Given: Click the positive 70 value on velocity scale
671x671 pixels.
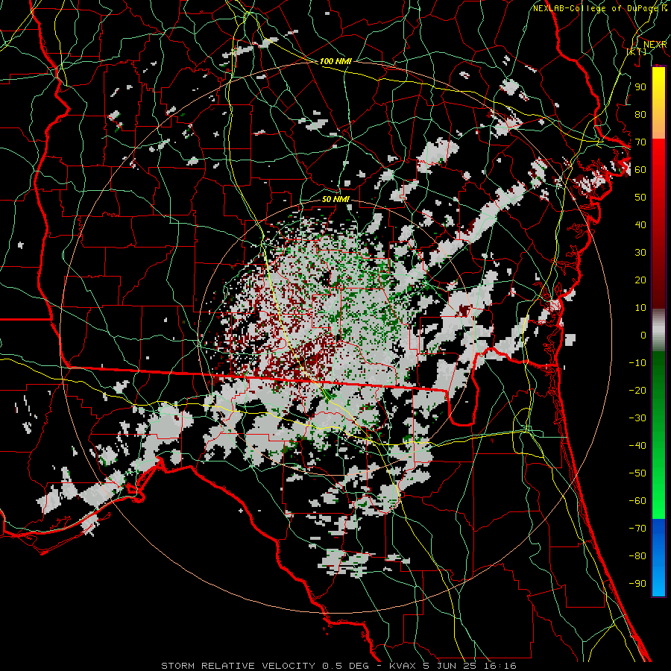Looking at the screenshot, I should tap(640, 142).
